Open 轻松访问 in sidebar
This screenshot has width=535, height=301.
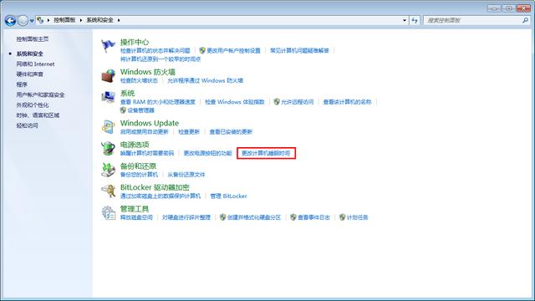tap(27, 125)
